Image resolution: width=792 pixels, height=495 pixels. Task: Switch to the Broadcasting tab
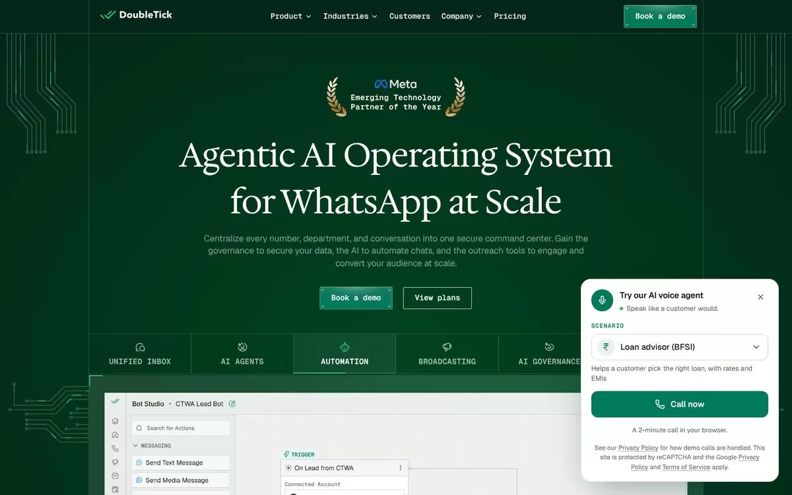tap(447, 354)
